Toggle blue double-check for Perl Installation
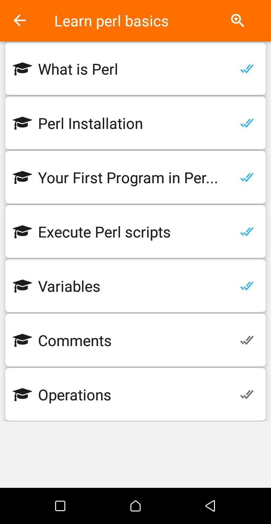 [247, 123]
